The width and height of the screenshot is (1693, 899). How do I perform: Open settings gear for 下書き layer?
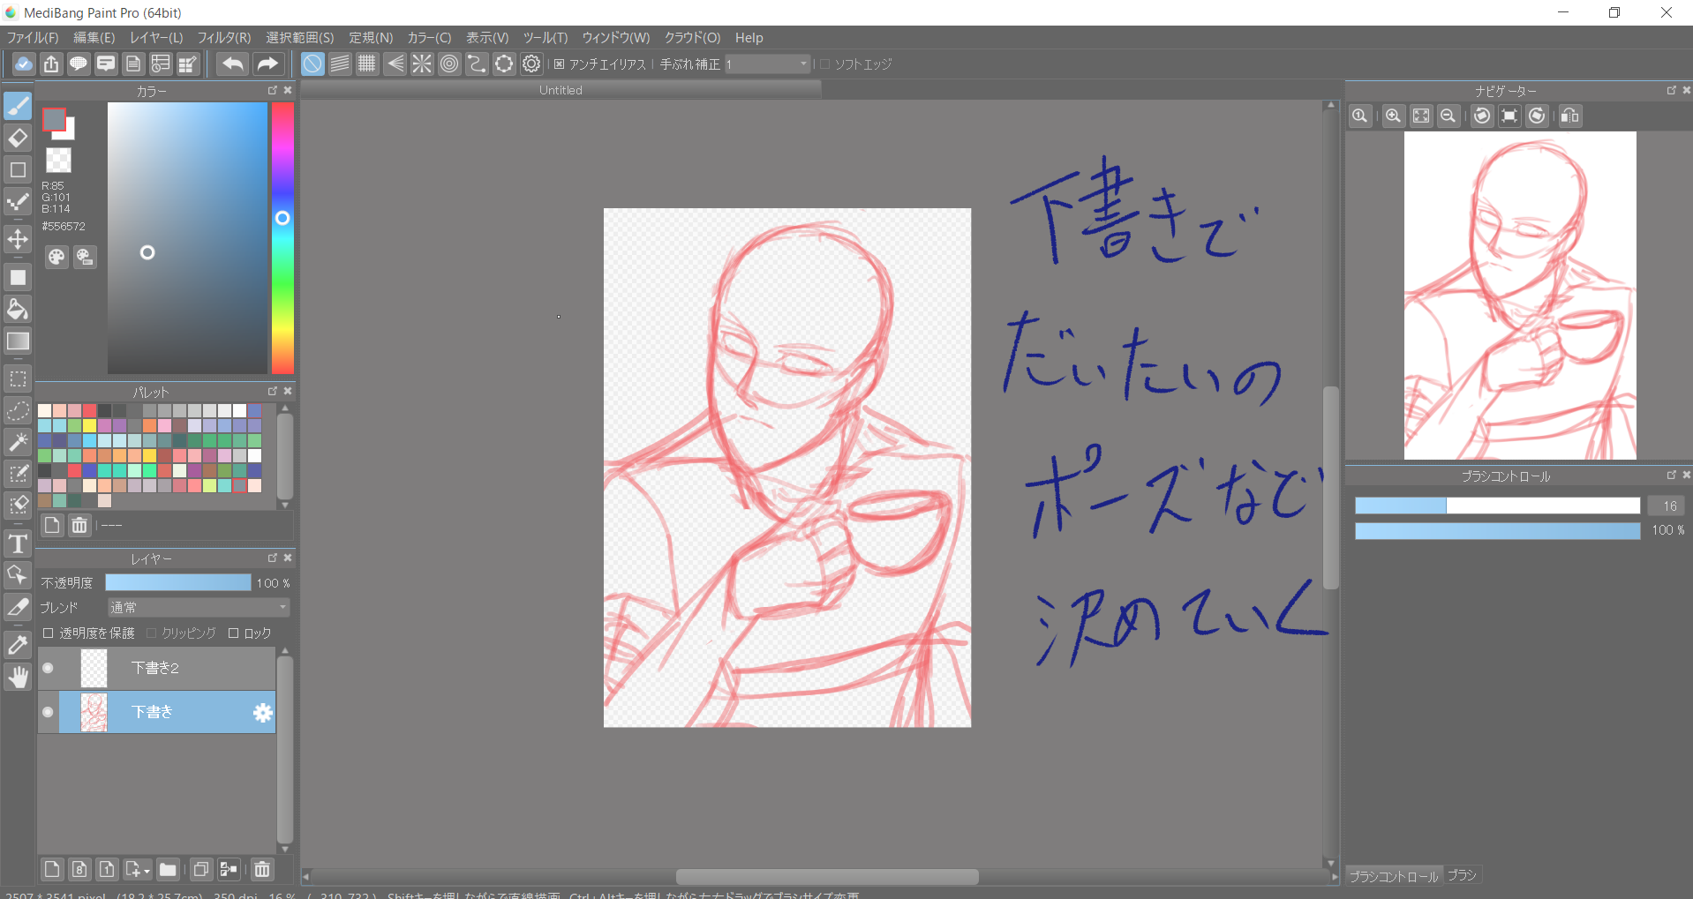coord(262,713)
